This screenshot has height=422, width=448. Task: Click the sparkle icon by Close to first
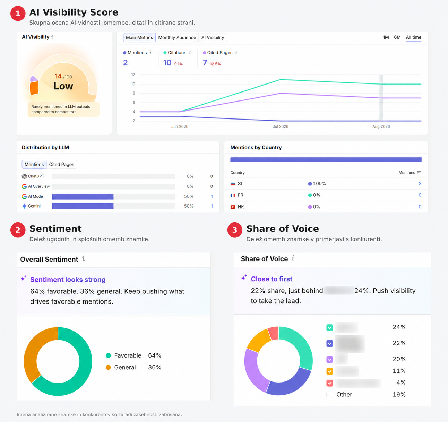click(244, 278)
